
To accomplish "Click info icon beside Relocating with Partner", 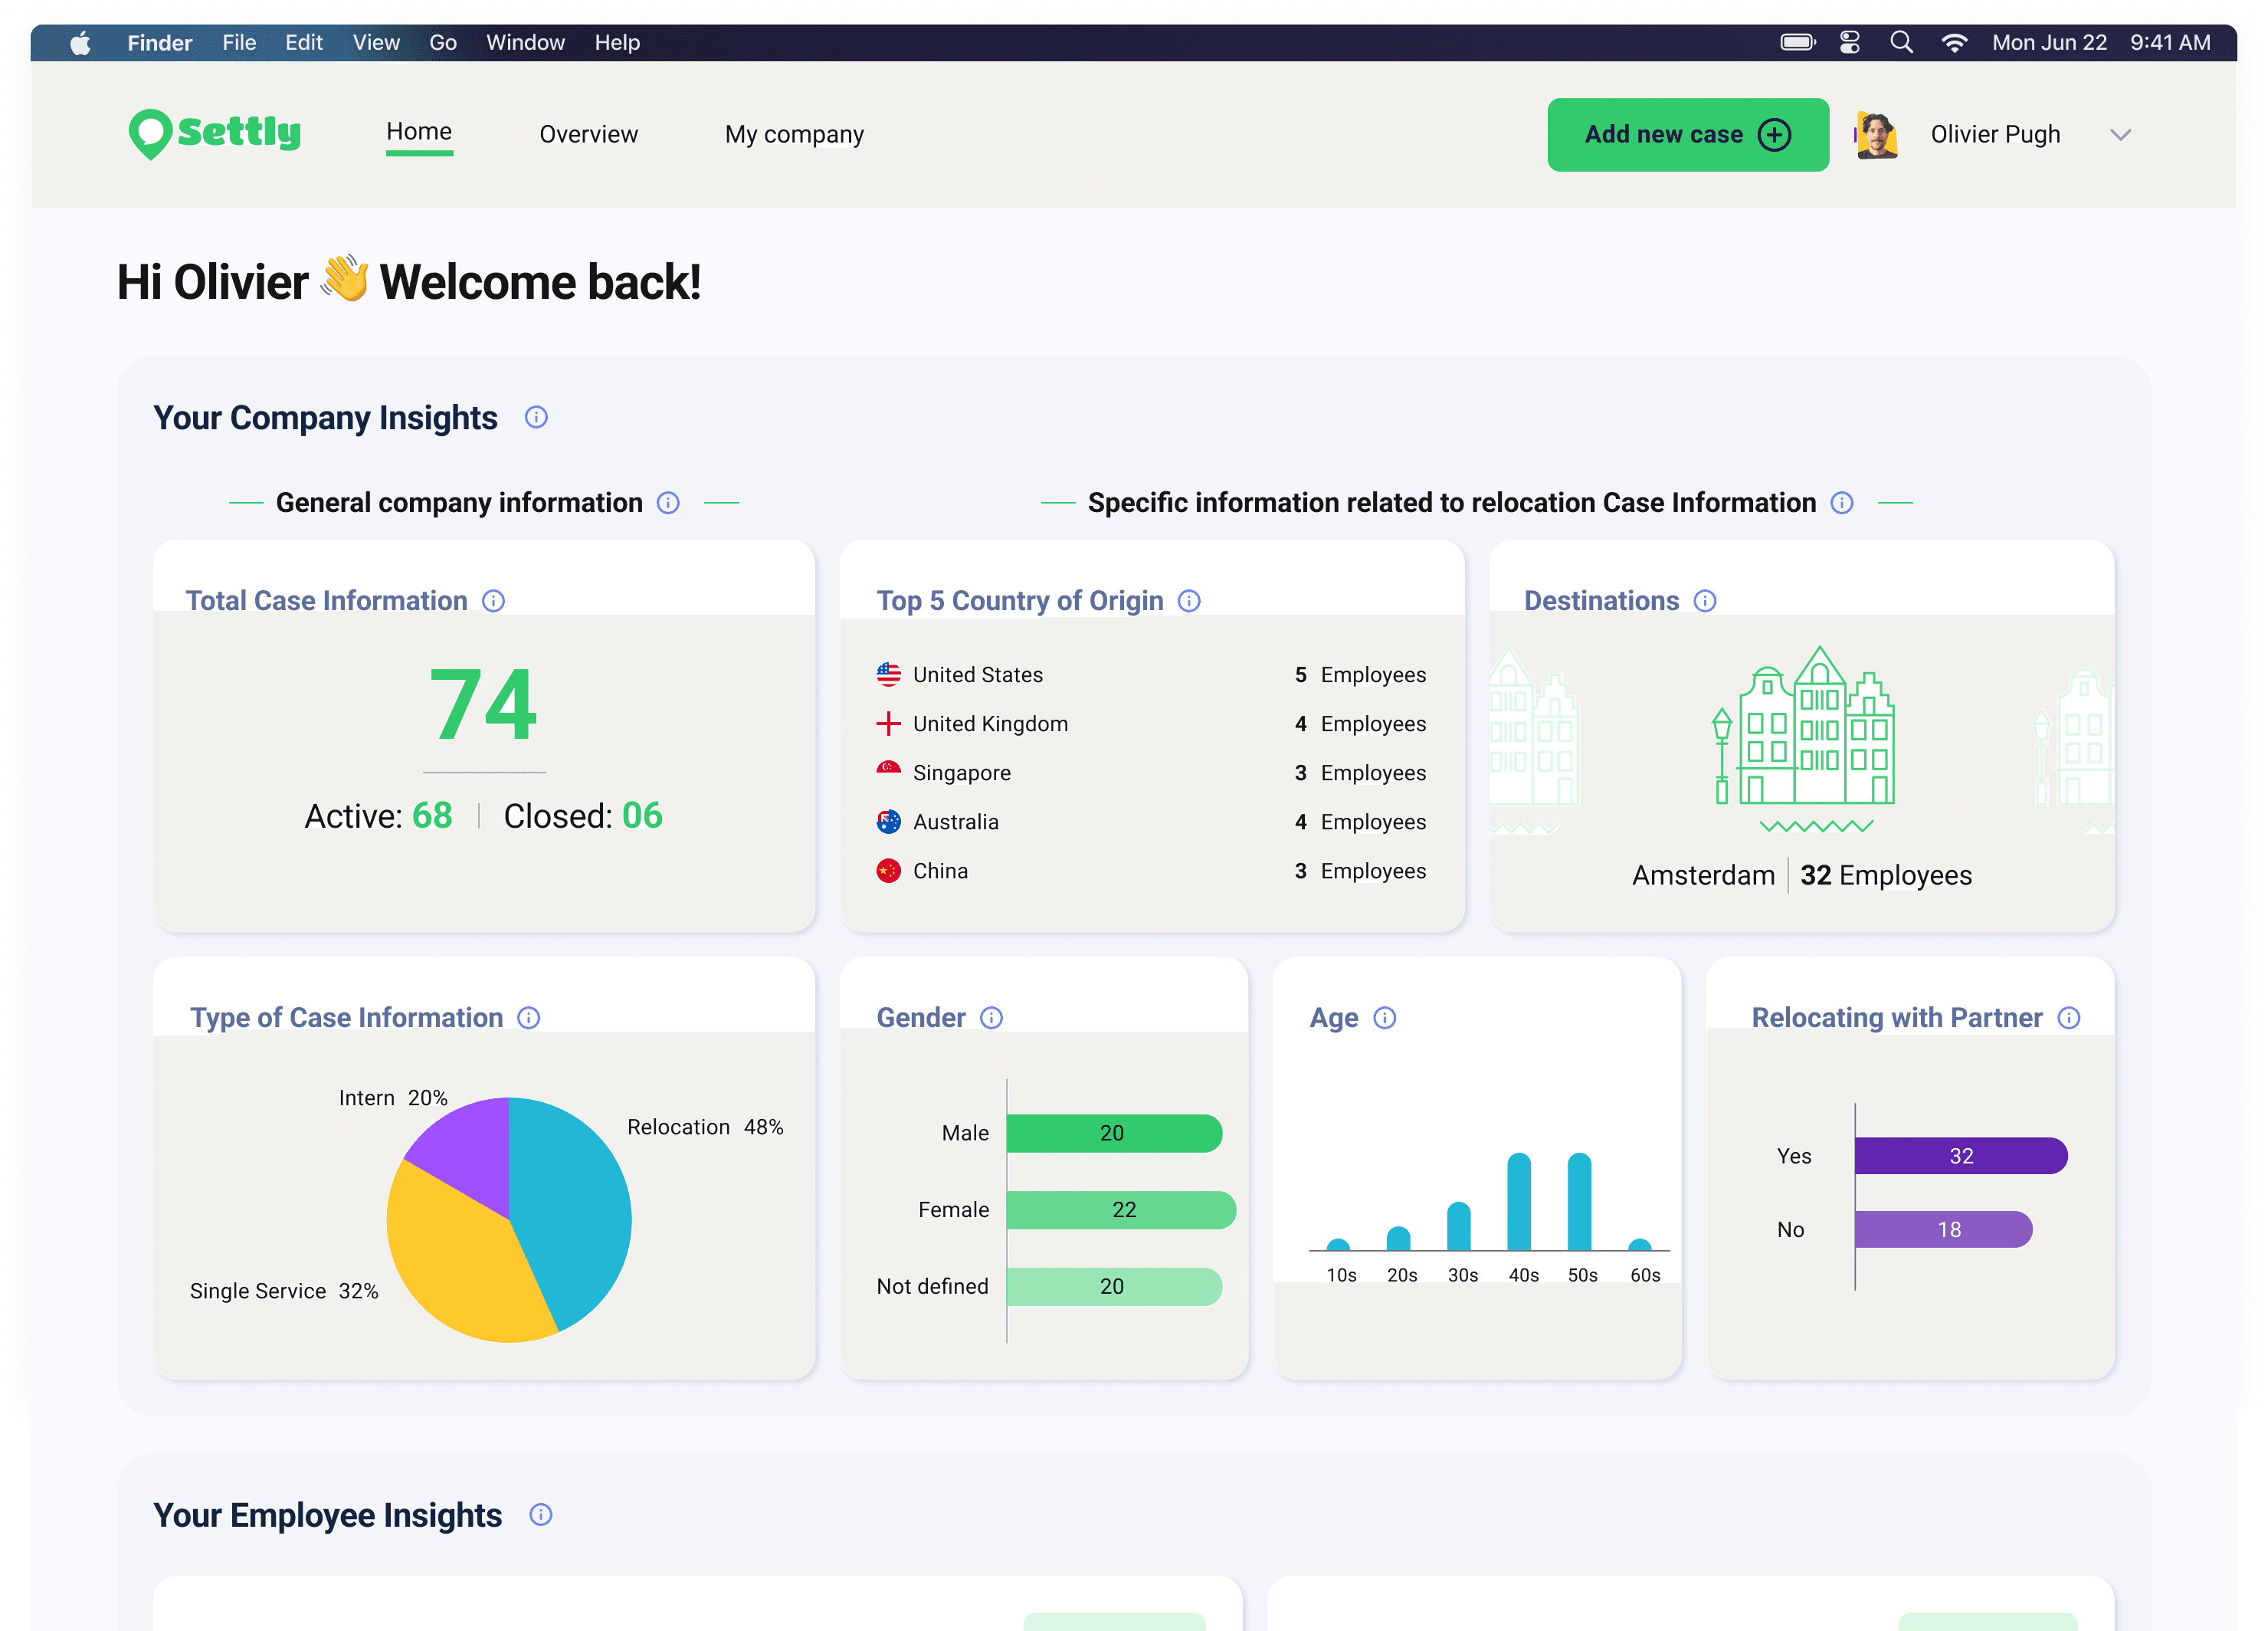I will click(x=2068, y=1017).
